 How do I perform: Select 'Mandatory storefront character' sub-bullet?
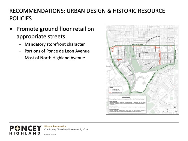point(55,44)
